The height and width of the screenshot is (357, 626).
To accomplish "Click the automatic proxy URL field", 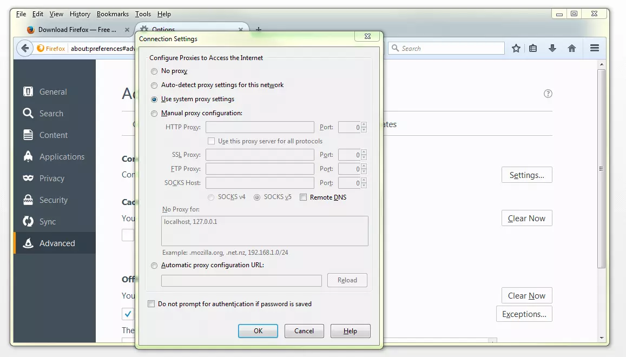I will pyautogui.click(x=241, y=280).
